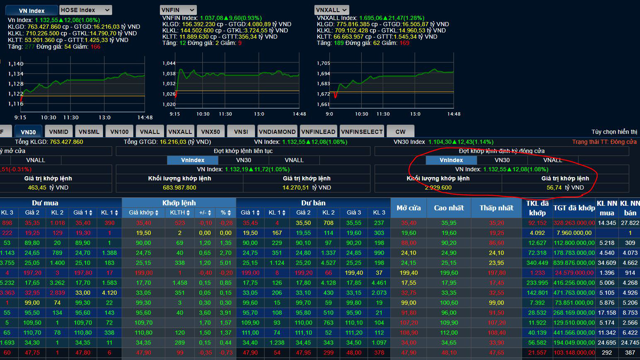Open the CW tab
Viewport: 640px width, 360px height.
click(400, 132)
